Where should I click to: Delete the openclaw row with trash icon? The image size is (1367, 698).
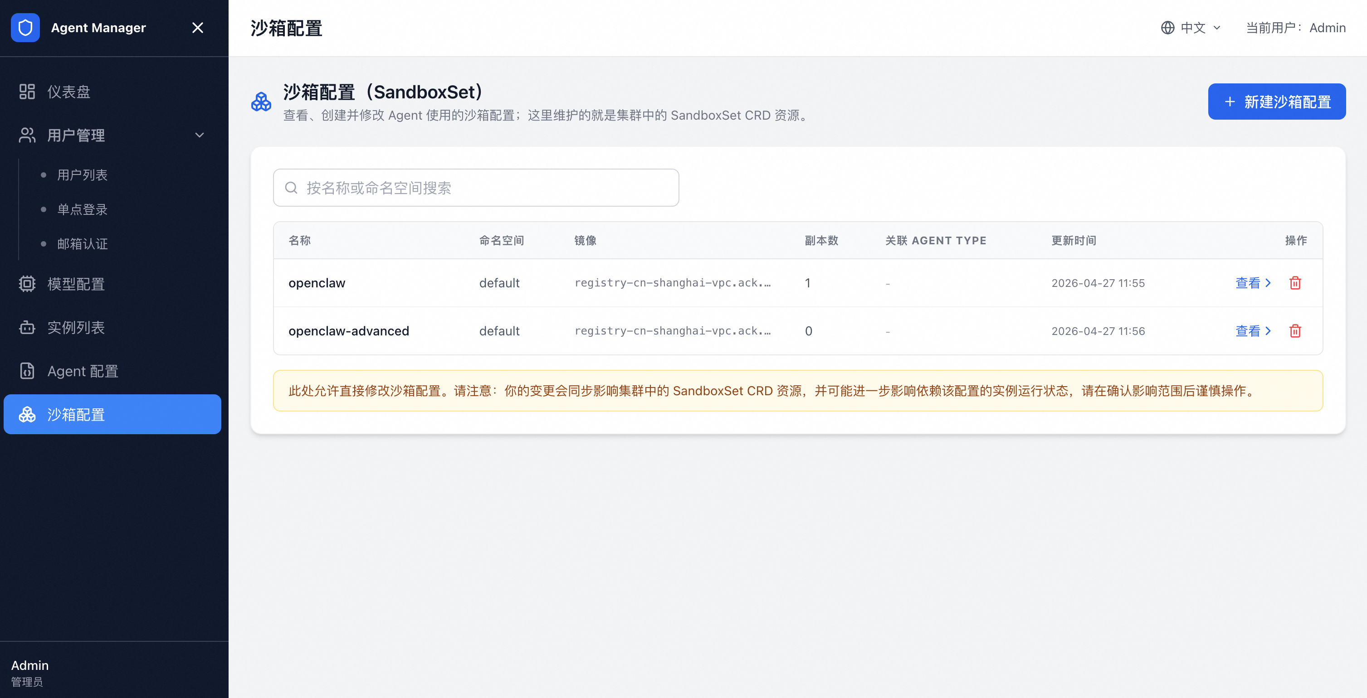click(1295, 283)
